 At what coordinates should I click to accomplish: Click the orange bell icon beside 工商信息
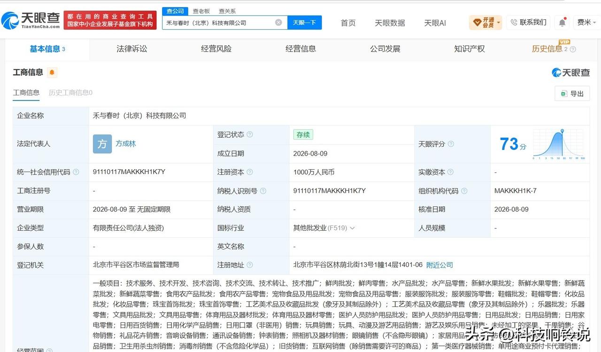[x=52, y=72]
